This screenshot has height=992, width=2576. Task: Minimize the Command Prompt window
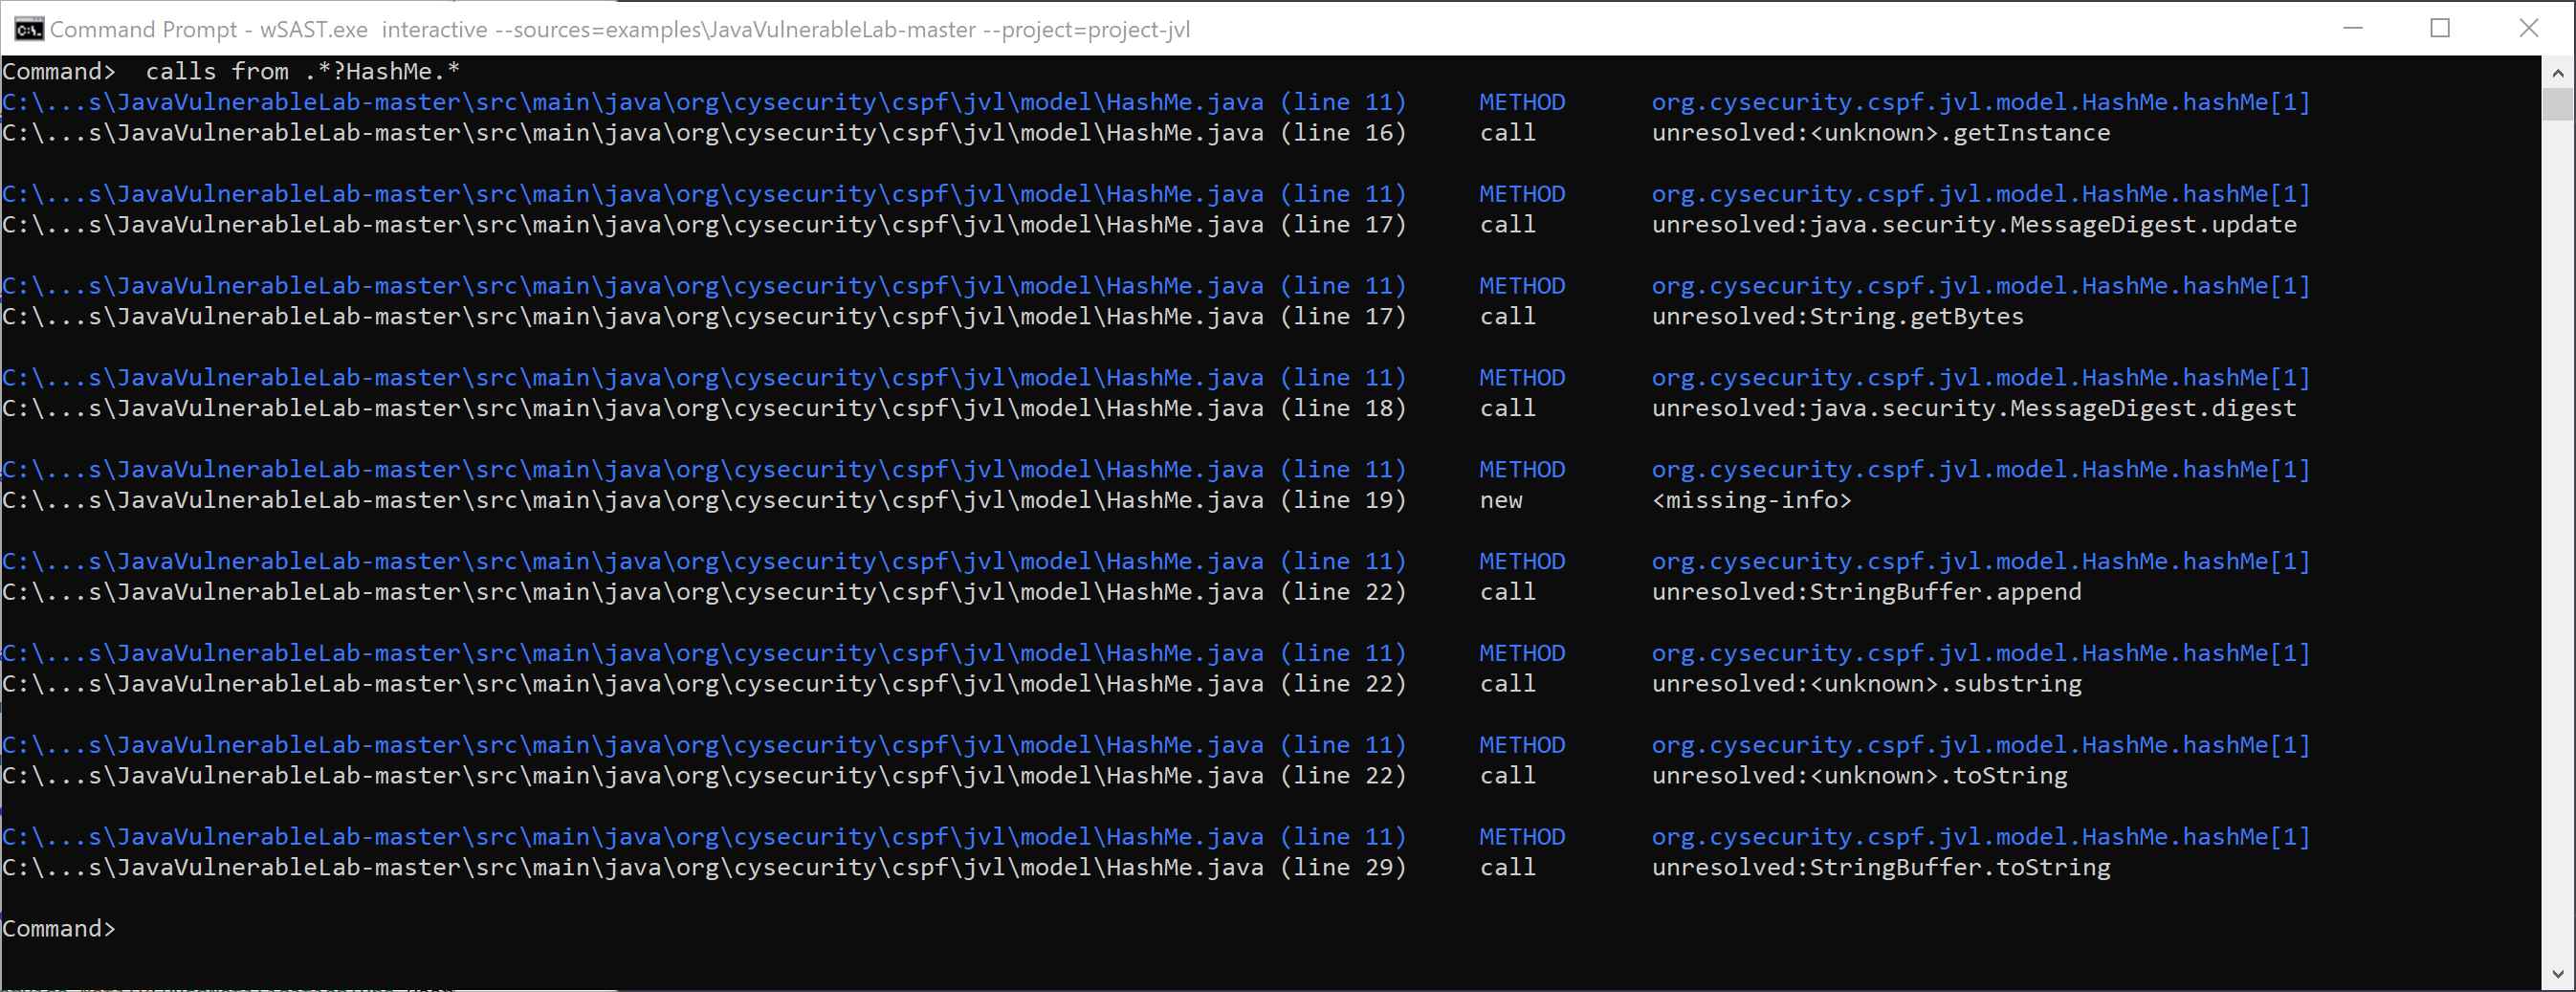tap(2353, 28)
